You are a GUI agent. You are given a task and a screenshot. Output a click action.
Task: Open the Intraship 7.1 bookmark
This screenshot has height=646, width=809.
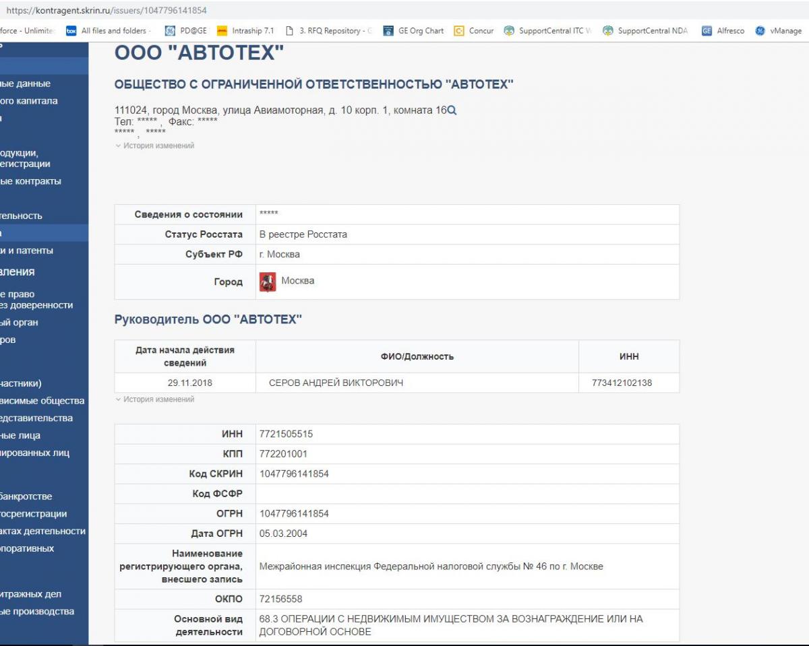pos(245,31)
